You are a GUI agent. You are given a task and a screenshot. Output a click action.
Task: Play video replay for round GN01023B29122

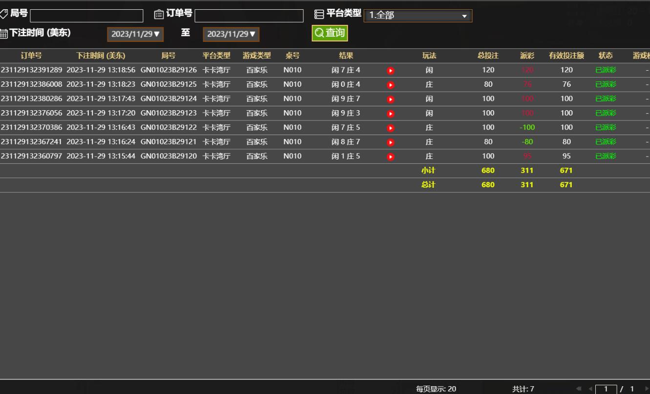390,128
